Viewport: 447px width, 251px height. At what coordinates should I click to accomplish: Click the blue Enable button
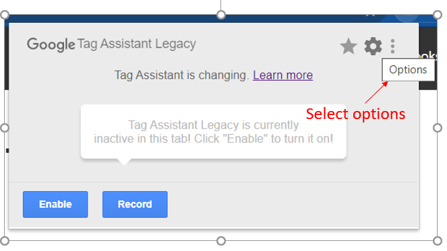point(55,205)
